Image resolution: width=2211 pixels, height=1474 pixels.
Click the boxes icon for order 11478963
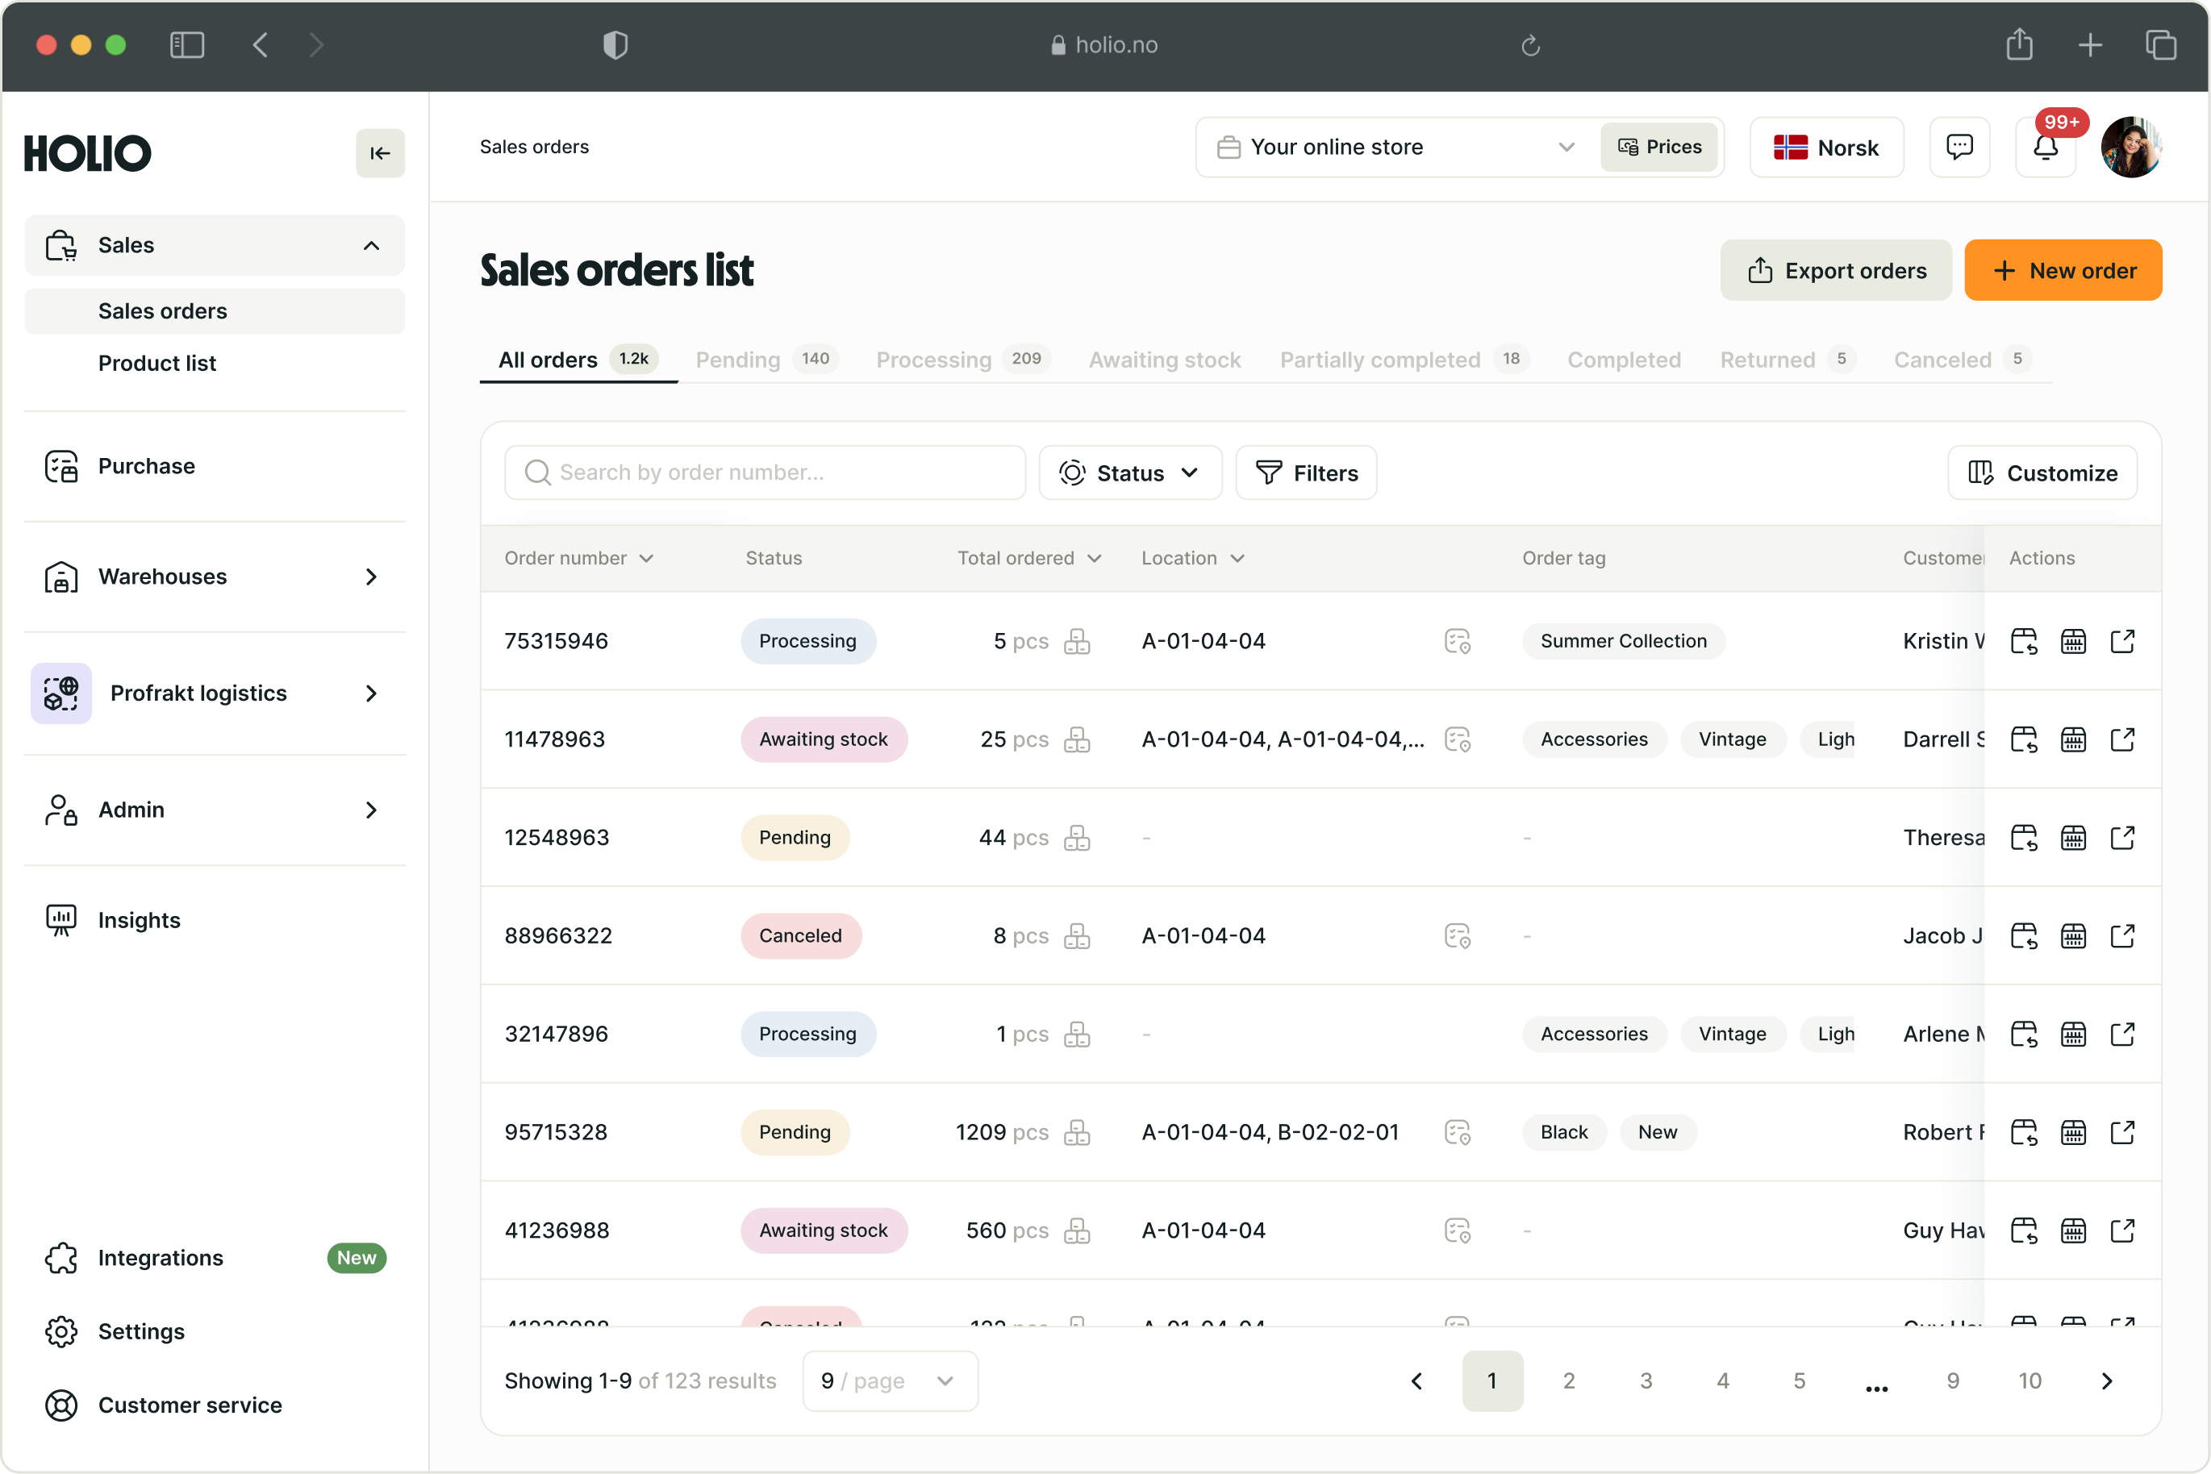click(x=1077, y=739)
